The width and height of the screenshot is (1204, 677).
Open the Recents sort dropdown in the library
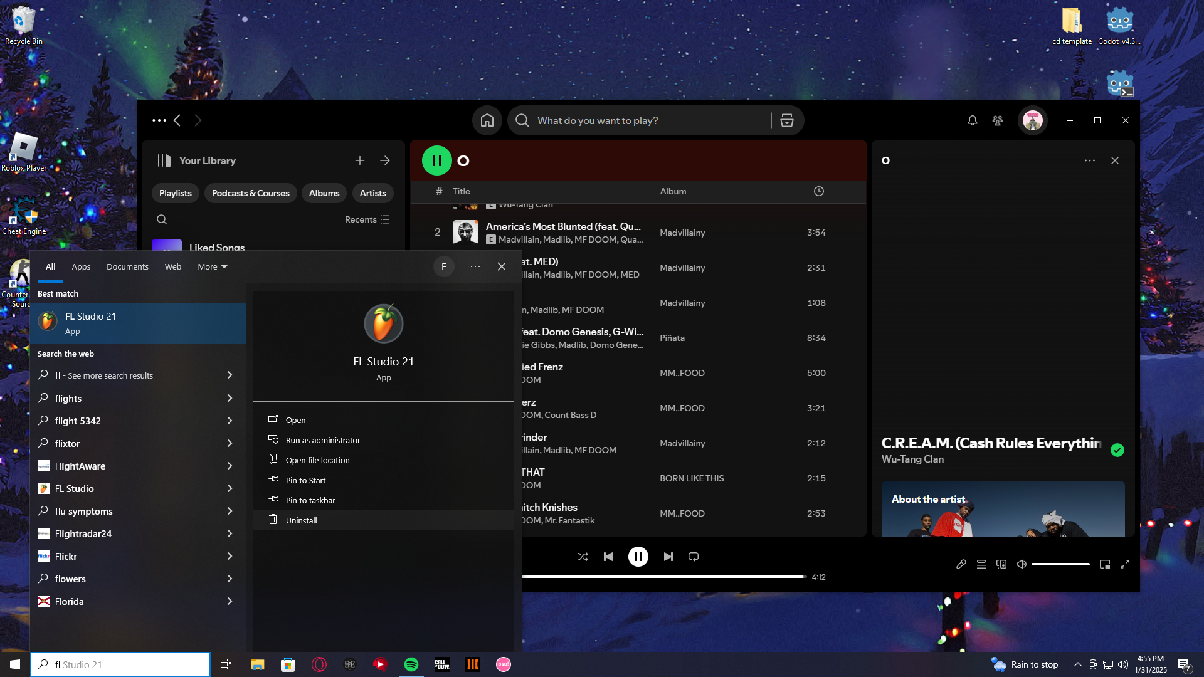367,219
